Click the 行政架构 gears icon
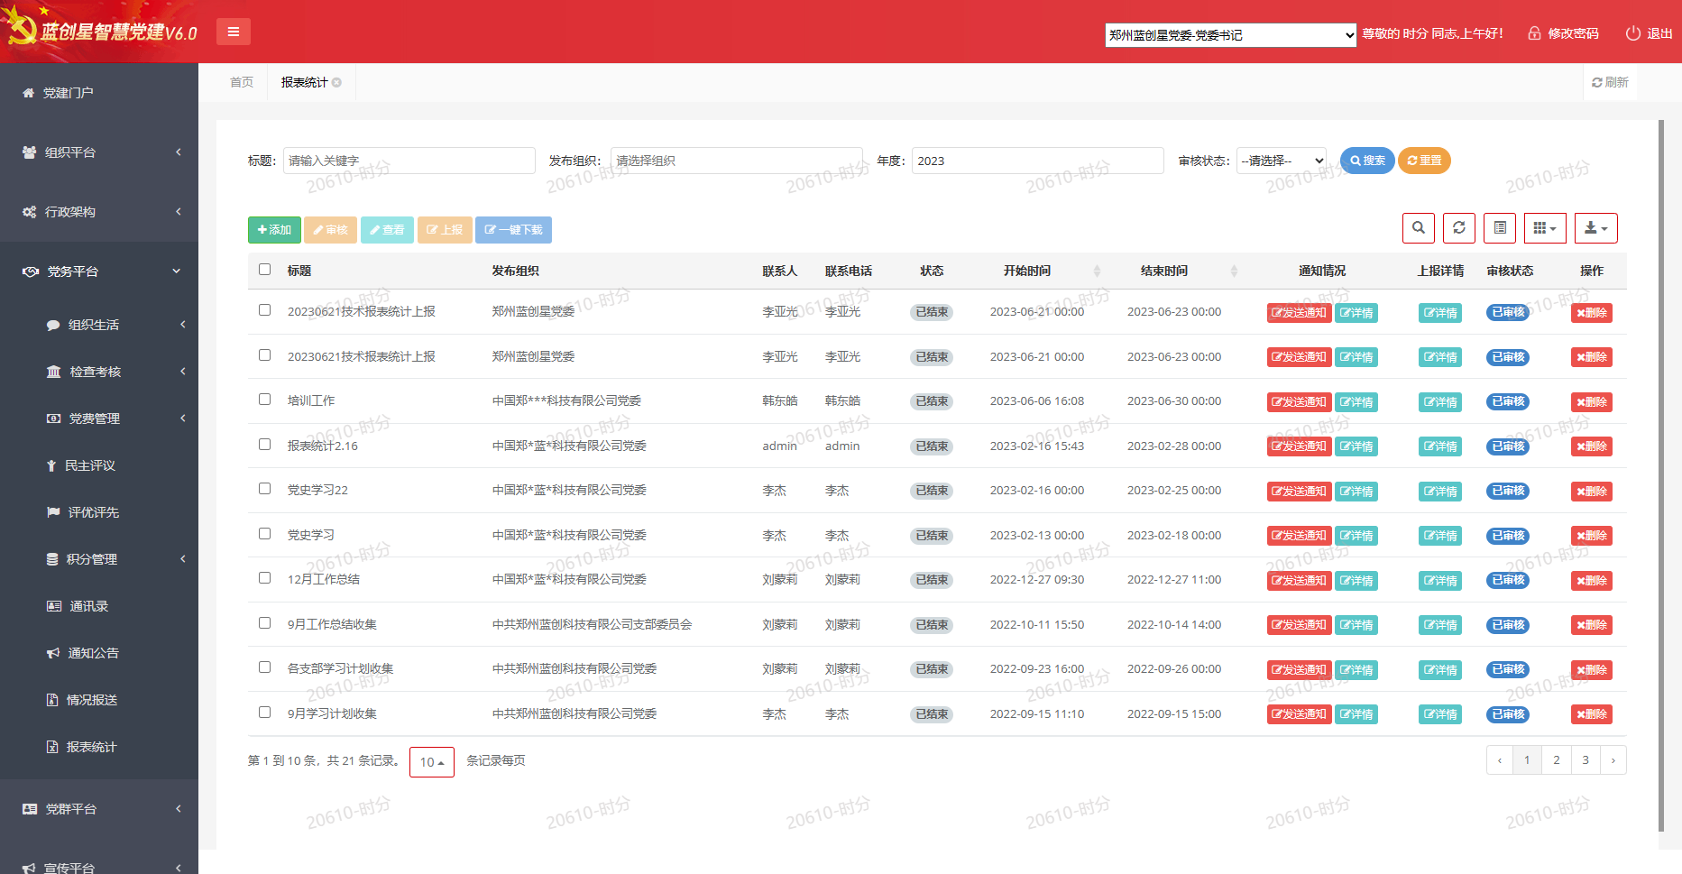Screen dimensions: 1682x874 click(29, 212)
